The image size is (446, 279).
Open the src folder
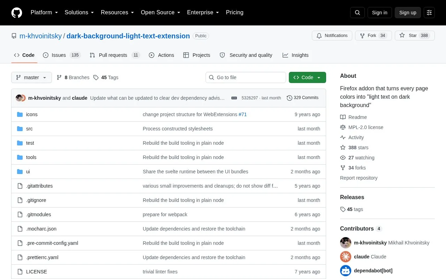click(x=29, y=129)
